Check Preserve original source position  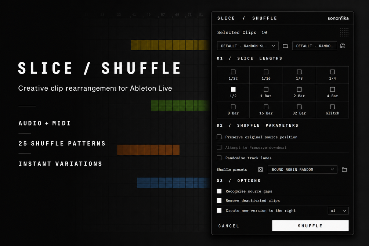tap(219, 137)
